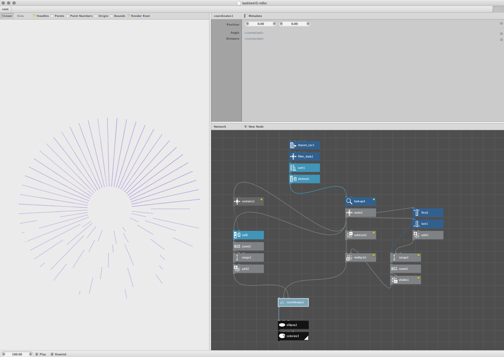Enable the Point Numbers checkbox
504x357 pixels.
[68, 16]
